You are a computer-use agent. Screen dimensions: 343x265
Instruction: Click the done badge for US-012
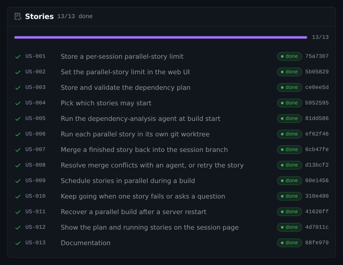coord(289,227)
